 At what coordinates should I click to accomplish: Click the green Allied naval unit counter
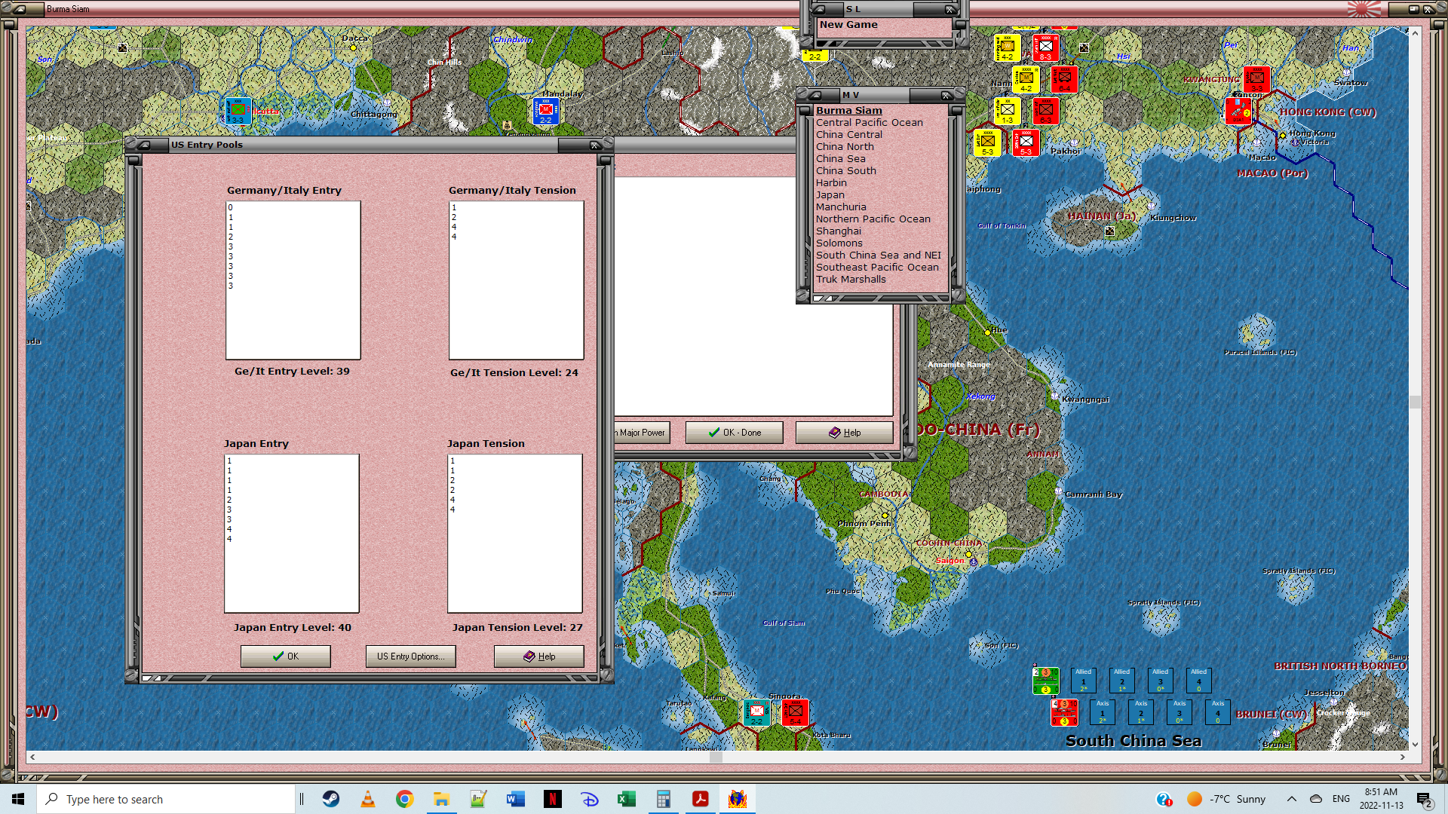coord(1045,680)
